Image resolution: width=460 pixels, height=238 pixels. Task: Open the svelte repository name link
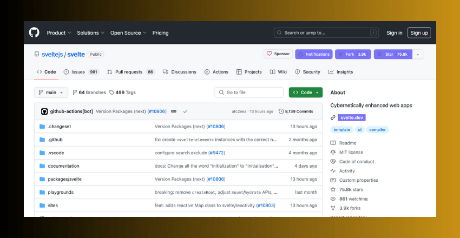click(76, 54)
